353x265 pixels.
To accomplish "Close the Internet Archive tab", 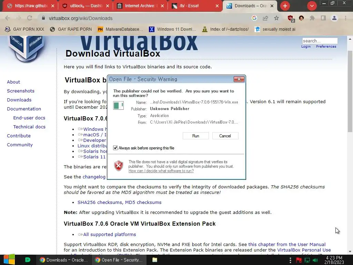I will 162,6.
